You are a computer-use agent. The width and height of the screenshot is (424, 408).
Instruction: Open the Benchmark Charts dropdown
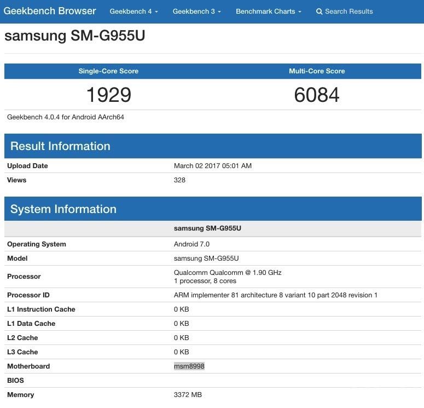click(268, 12)
